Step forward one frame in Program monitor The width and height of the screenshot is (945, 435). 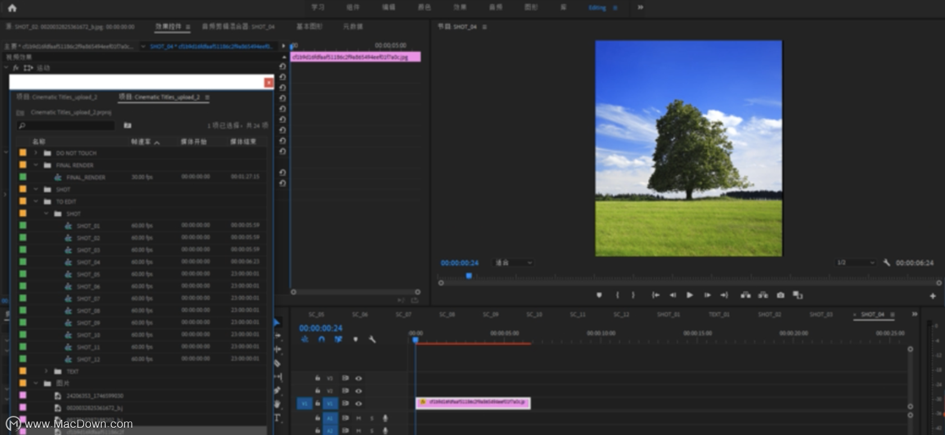[x=707, y=295]
